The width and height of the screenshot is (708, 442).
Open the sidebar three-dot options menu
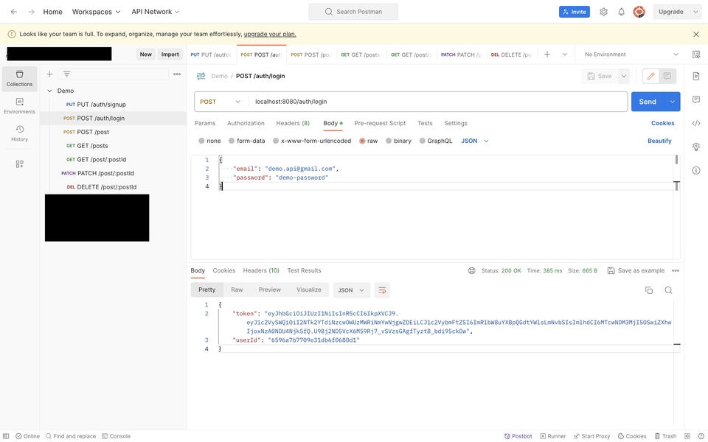[x=177, y=74]
